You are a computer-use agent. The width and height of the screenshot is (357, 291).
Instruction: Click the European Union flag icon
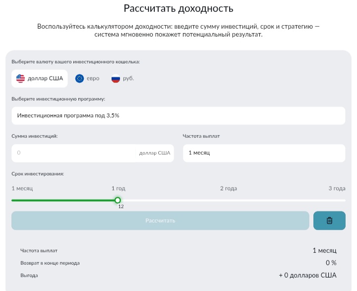(x=79, y=78)
